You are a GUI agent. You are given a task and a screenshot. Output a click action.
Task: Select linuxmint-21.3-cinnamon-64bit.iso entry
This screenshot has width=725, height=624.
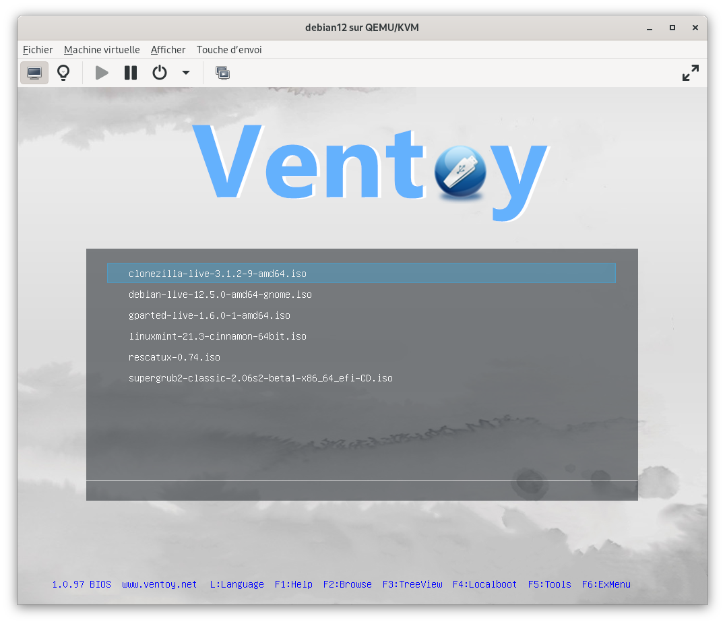tap(218, 336)
